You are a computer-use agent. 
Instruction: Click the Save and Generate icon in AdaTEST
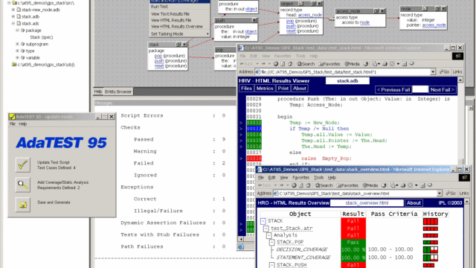click(23, 205)
